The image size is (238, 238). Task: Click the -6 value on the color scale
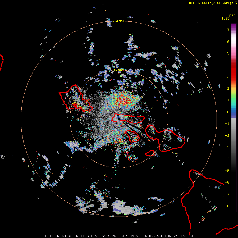click(227, 182)
